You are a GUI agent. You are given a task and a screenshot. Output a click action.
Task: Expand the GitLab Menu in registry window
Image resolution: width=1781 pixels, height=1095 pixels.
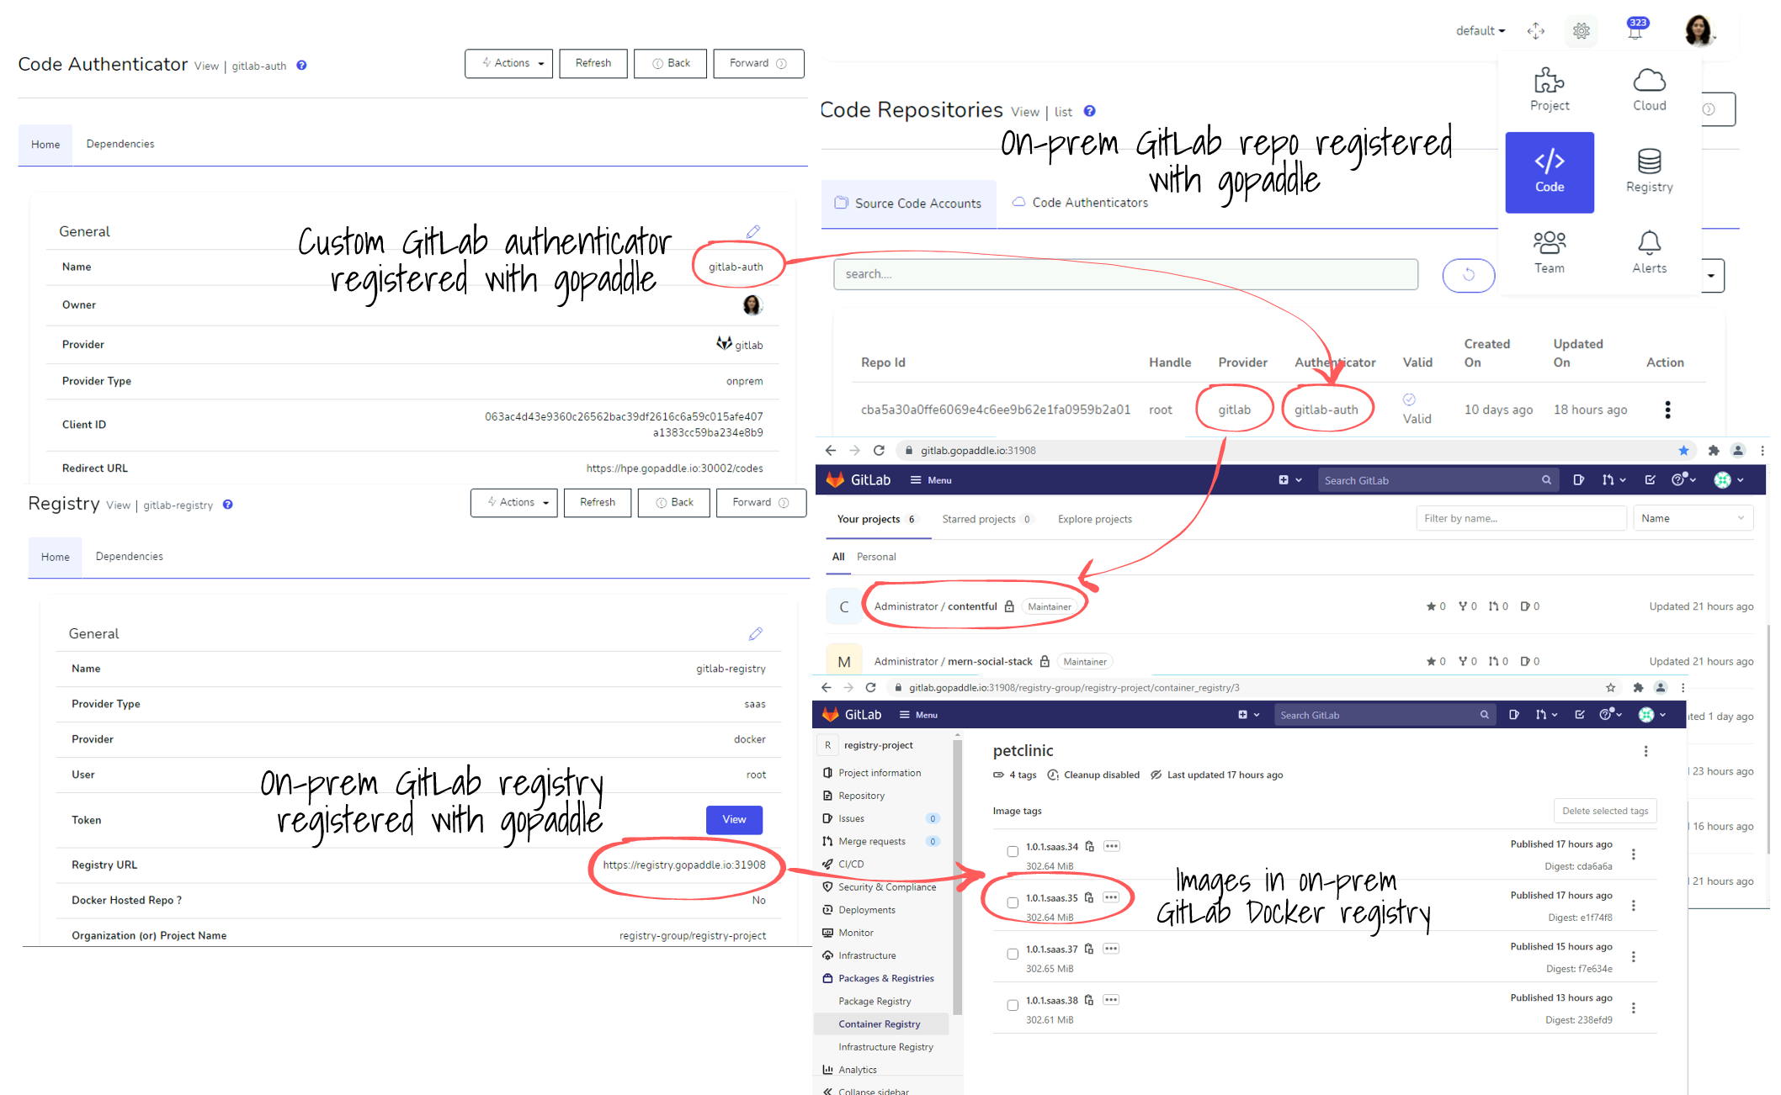coord(918,715)
